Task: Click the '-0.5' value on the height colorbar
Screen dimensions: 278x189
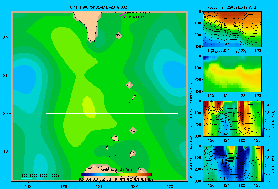Action: coord(81,180)
